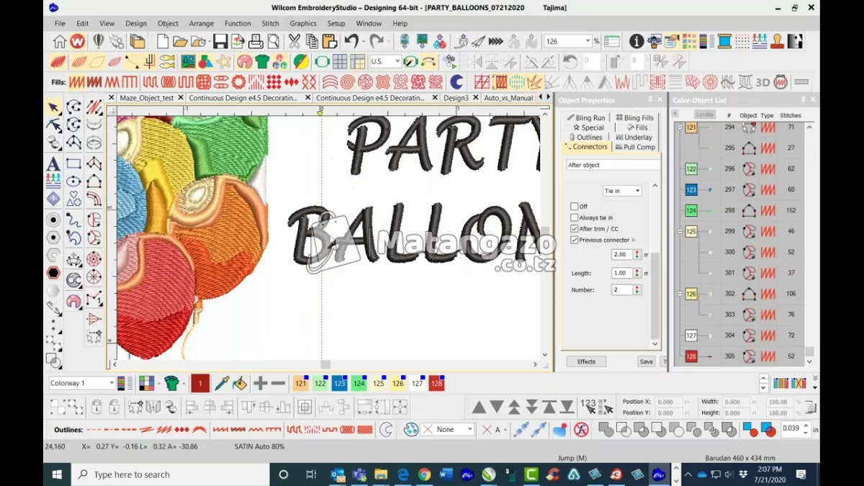864x486 pixels.
Task: Click the Effects button
Action: [586, 361]
